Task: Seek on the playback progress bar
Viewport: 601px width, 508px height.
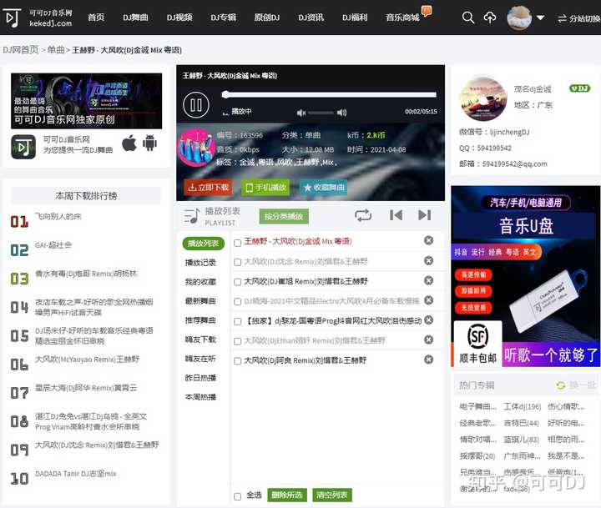Action: [329, 94]
